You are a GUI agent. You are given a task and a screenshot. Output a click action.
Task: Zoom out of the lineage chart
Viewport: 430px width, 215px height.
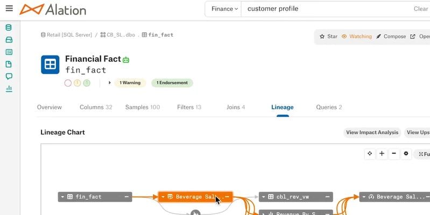[394, 154]
